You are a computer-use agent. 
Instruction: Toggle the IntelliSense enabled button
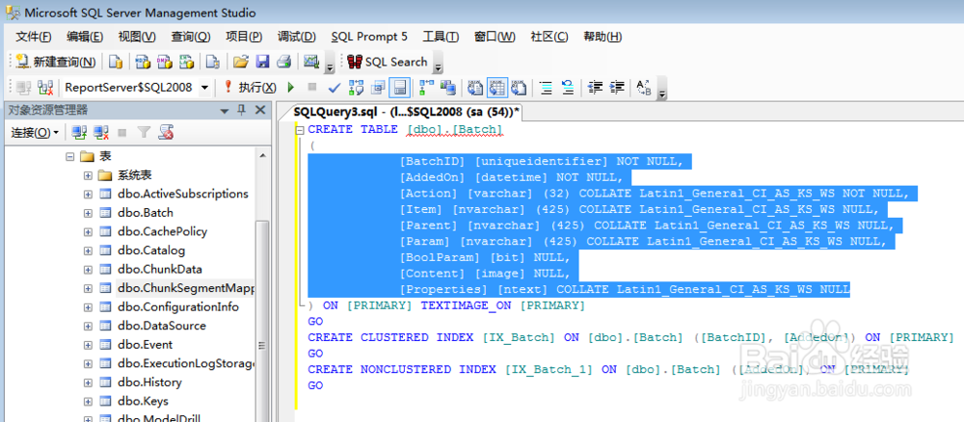pyautogui.click(x=400, y=88)
